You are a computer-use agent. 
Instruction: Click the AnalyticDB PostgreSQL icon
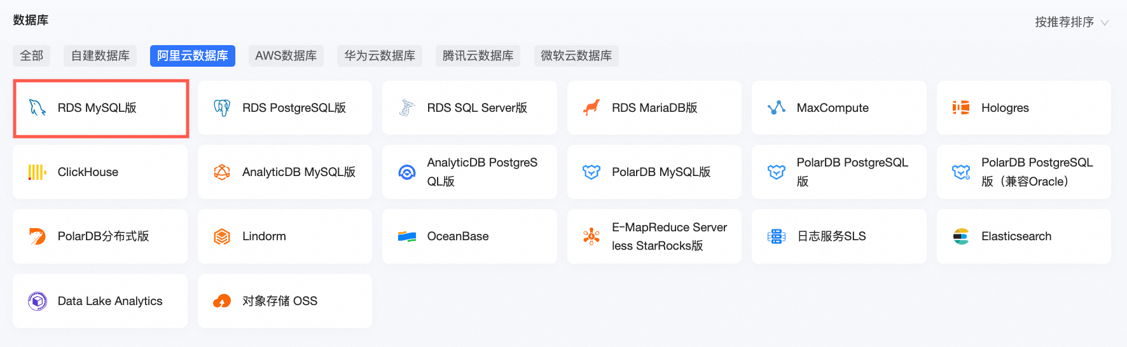pos(407,172)
